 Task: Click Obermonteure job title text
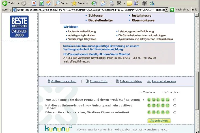[x=143, y=20]
